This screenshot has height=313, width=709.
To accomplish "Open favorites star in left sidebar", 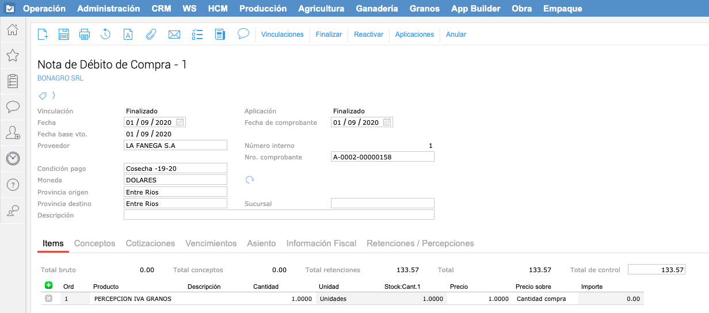I will pos(12,55).
